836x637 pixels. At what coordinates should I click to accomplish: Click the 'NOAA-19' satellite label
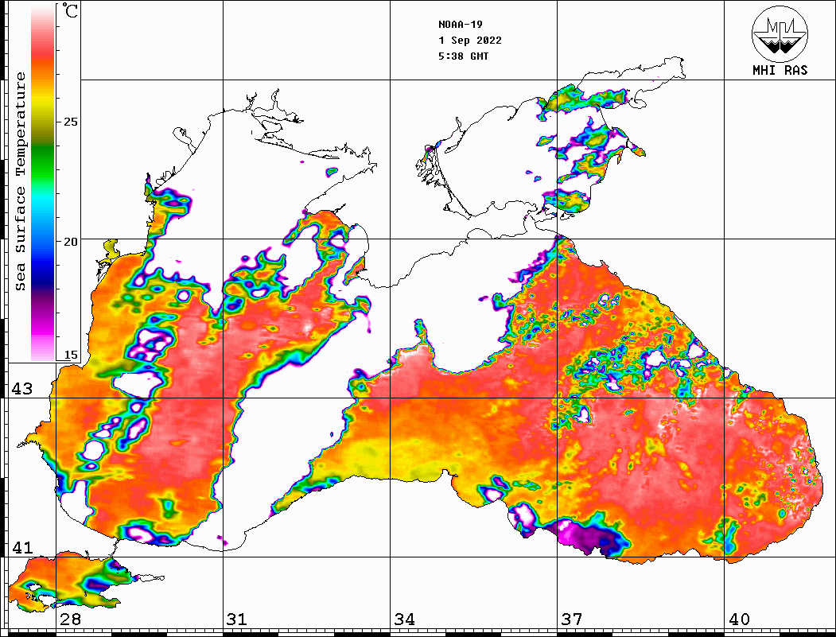tap(460, 25)
